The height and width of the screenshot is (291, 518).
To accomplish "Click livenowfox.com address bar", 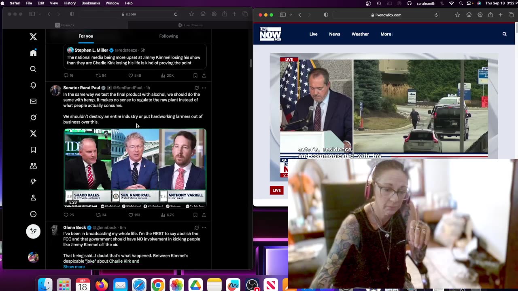I will (386, 15).
